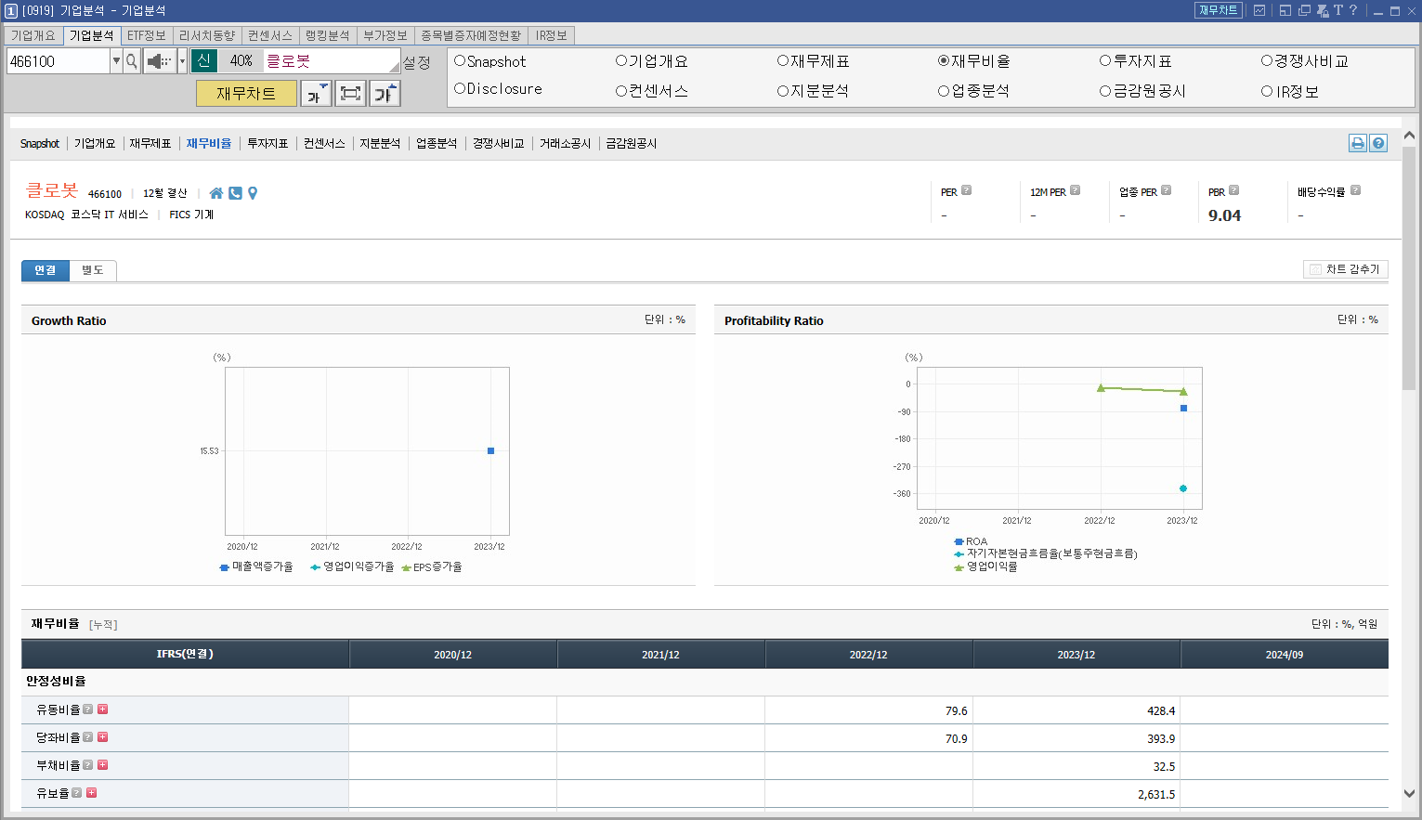Screen dimensions: 1422x820
Task: Click the vertical scrollbar up arrow
Action: 1409,136
